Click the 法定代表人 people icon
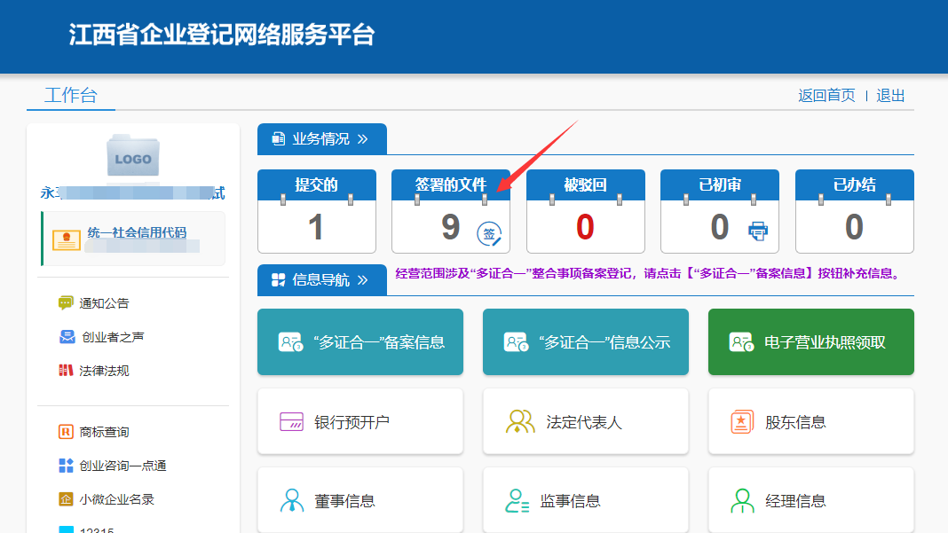The height and width of the screenshot is (533, 948). click(520, 421)
